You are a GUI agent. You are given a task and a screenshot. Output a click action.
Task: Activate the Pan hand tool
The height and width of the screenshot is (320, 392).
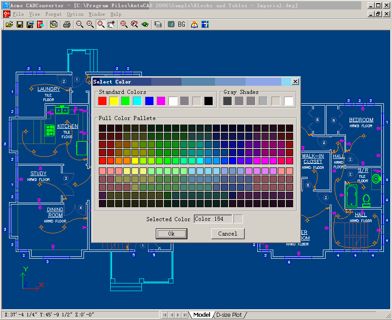tap(111, 24)
